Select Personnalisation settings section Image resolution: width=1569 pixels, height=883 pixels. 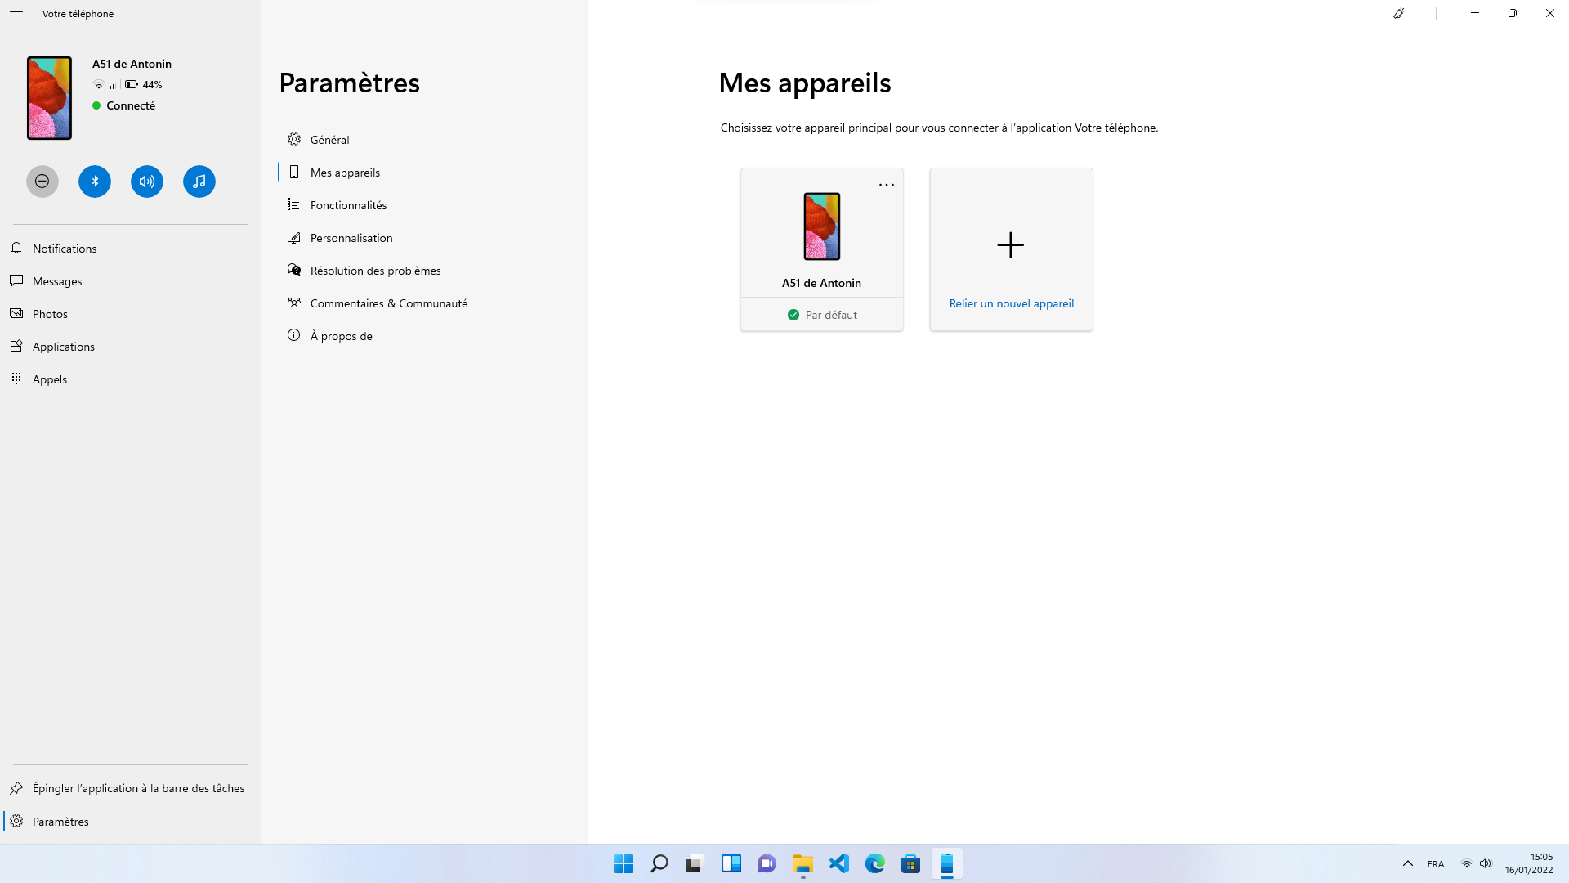pyautogui.click(x=425, y=238)
